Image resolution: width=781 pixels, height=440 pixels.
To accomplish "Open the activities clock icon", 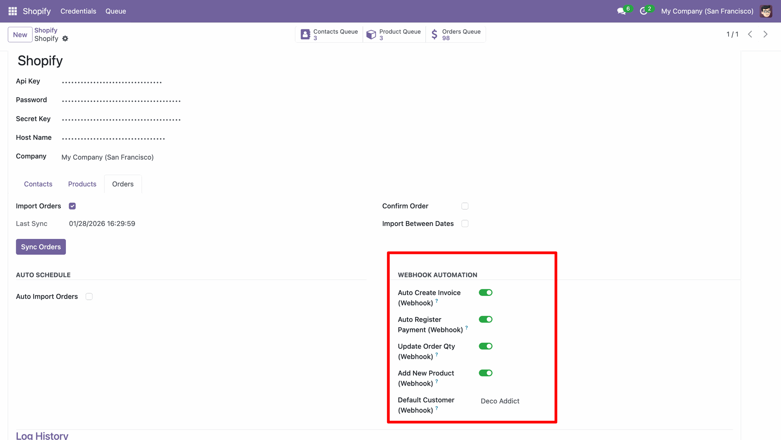I will click(644, 11).
